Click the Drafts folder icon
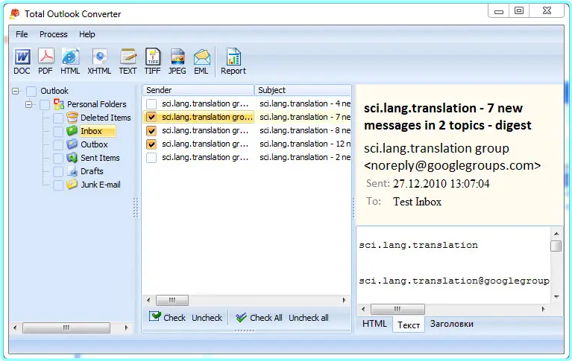 click(x=72, y=171)
